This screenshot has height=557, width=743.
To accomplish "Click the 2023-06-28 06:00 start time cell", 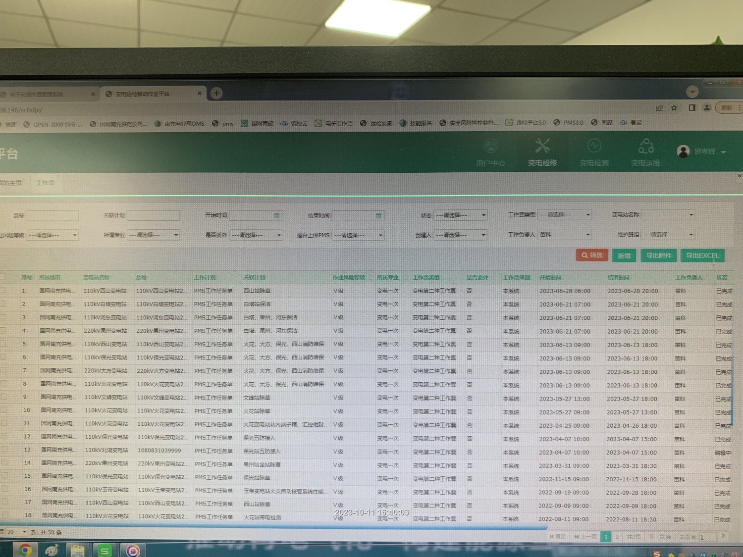I will 565,291.
